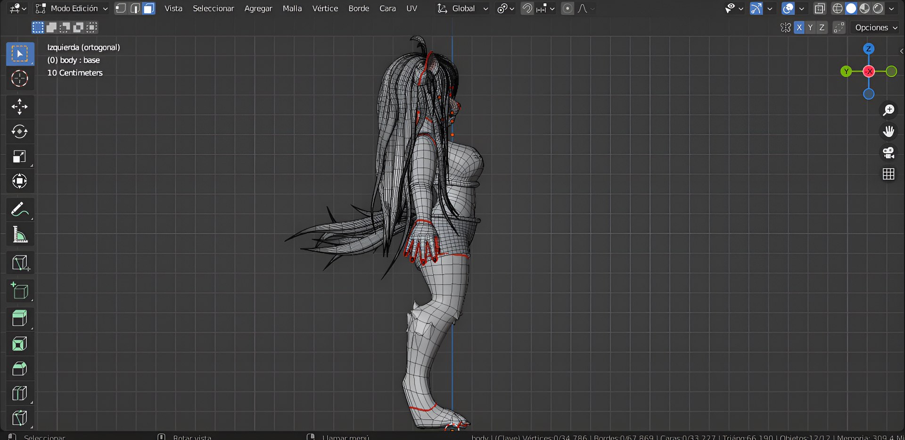Enable vertex select mode
Image resolution: width=905 pixels, height=440 pixels.
pyautogui.click(x=121, y=8)
